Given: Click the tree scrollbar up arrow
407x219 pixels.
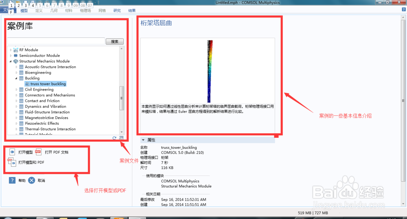Looking at the screenshot, I should (x=121, y=49).
